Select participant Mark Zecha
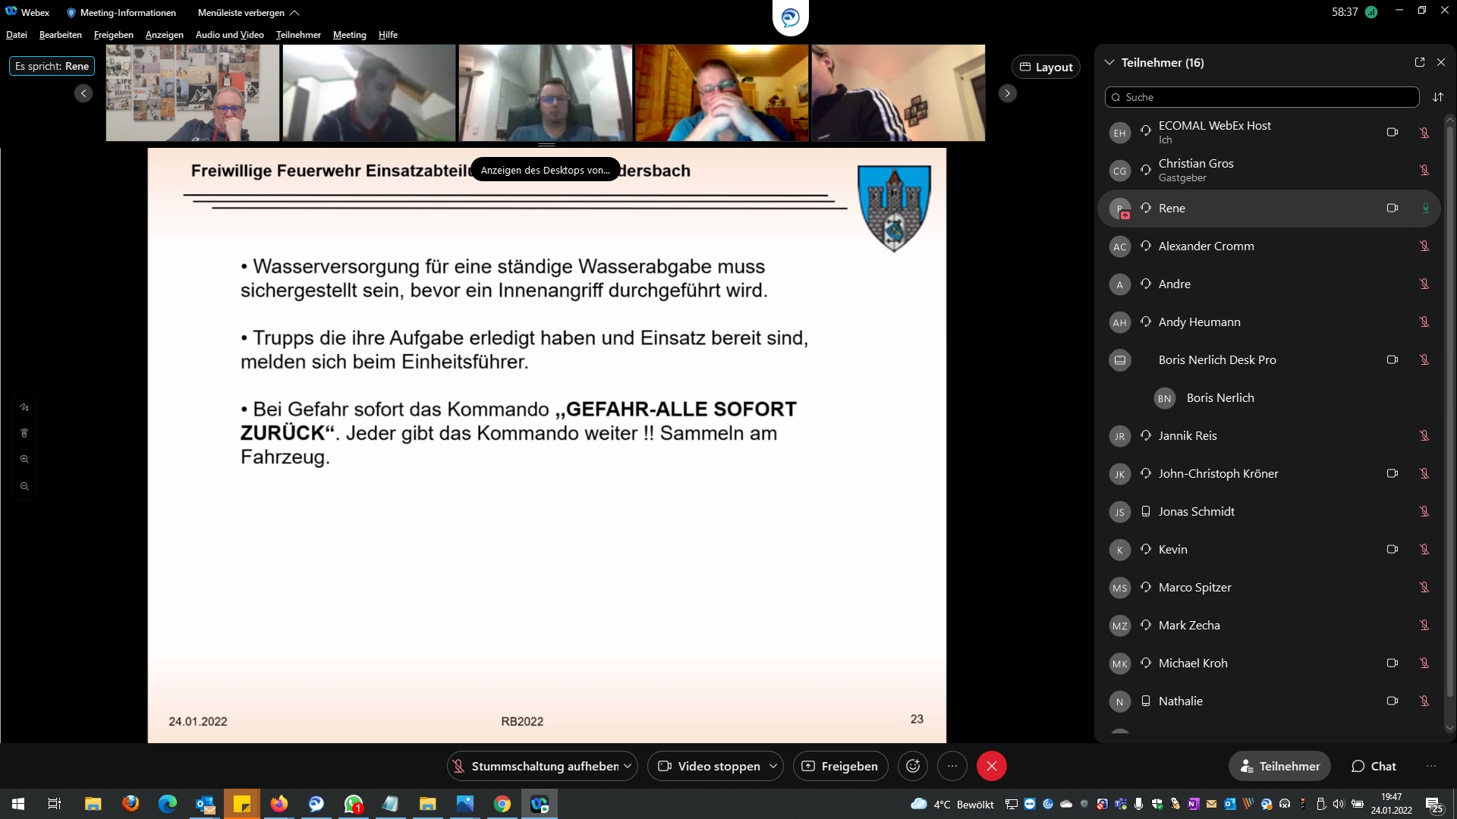The height and width of the screenshot is (819, 1457). pyautogui.click(x=1268, y=625)
